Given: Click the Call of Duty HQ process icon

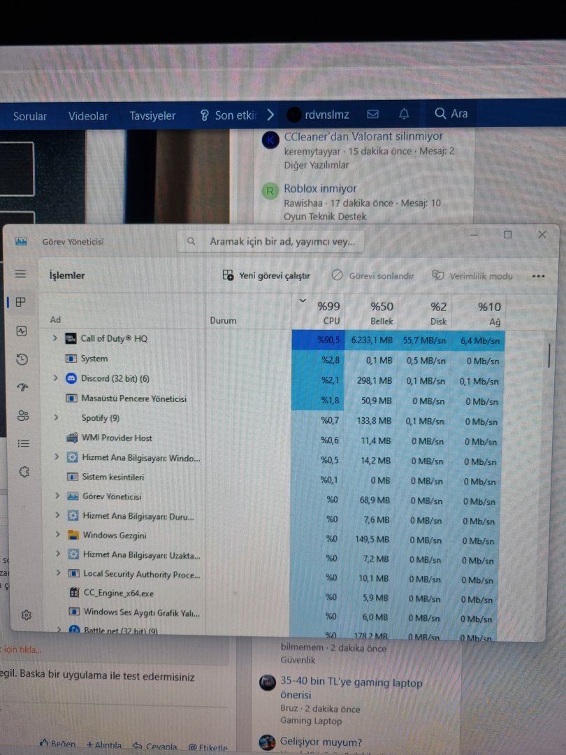Looking at the screenshot, I should pos(71,338).
